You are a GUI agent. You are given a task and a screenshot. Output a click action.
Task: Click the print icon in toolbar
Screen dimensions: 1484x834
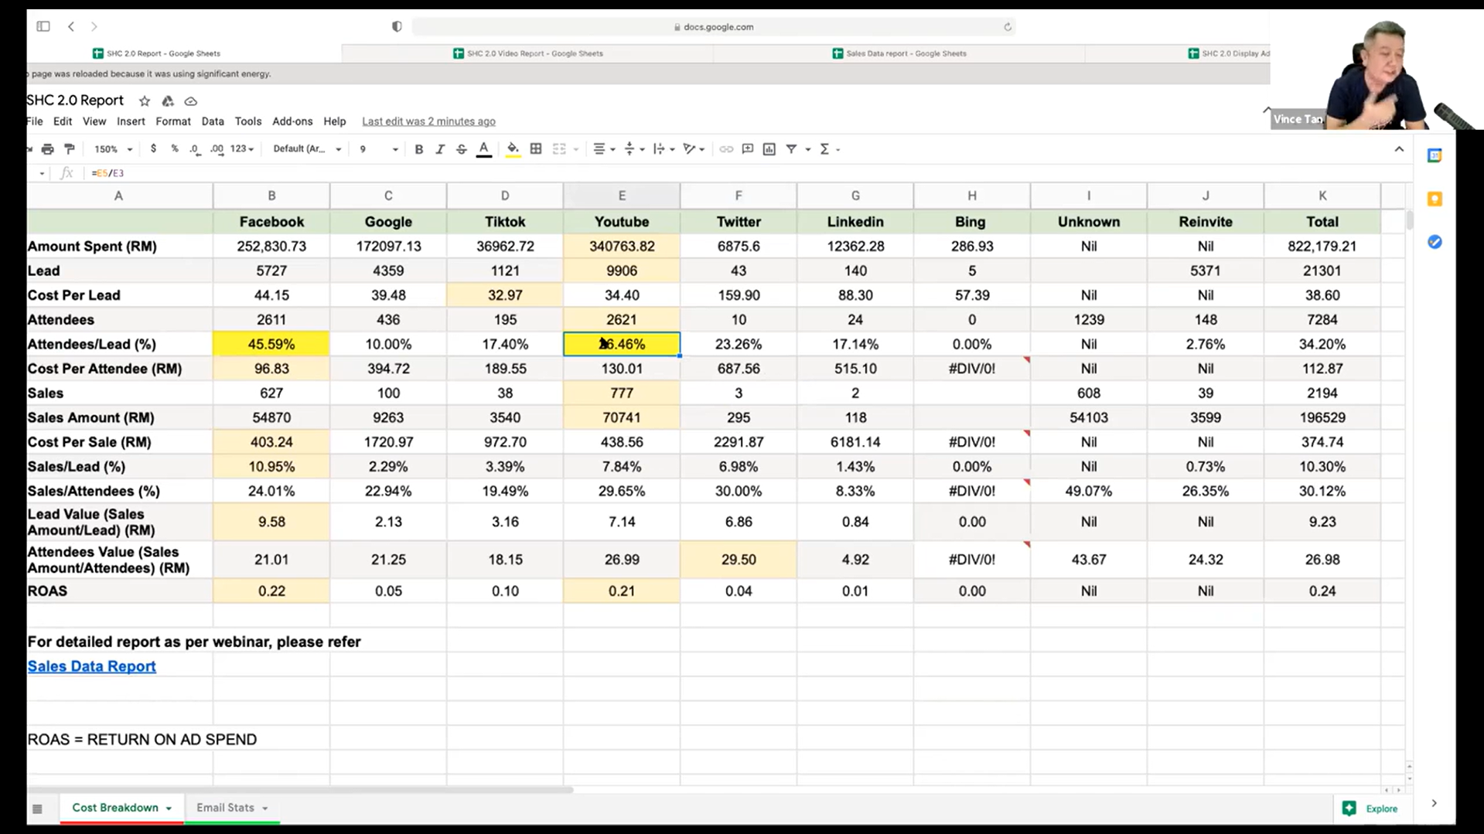48,149
